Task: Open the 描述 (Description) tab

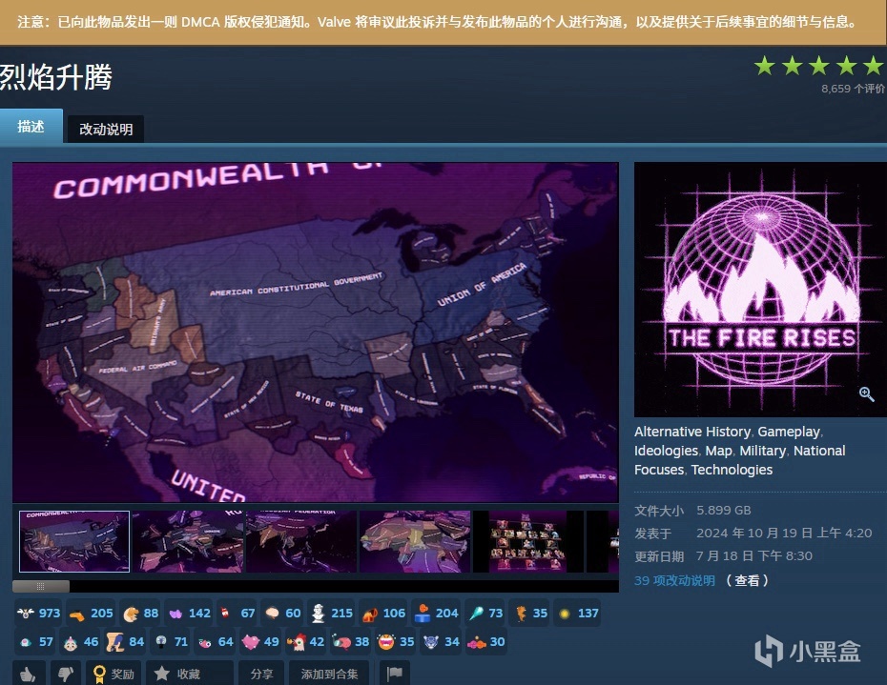Action: coord(31,126)
